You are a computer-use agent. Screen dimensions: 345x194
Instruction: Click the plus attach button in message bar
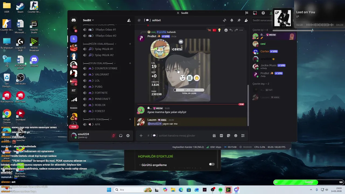(141, 136)
